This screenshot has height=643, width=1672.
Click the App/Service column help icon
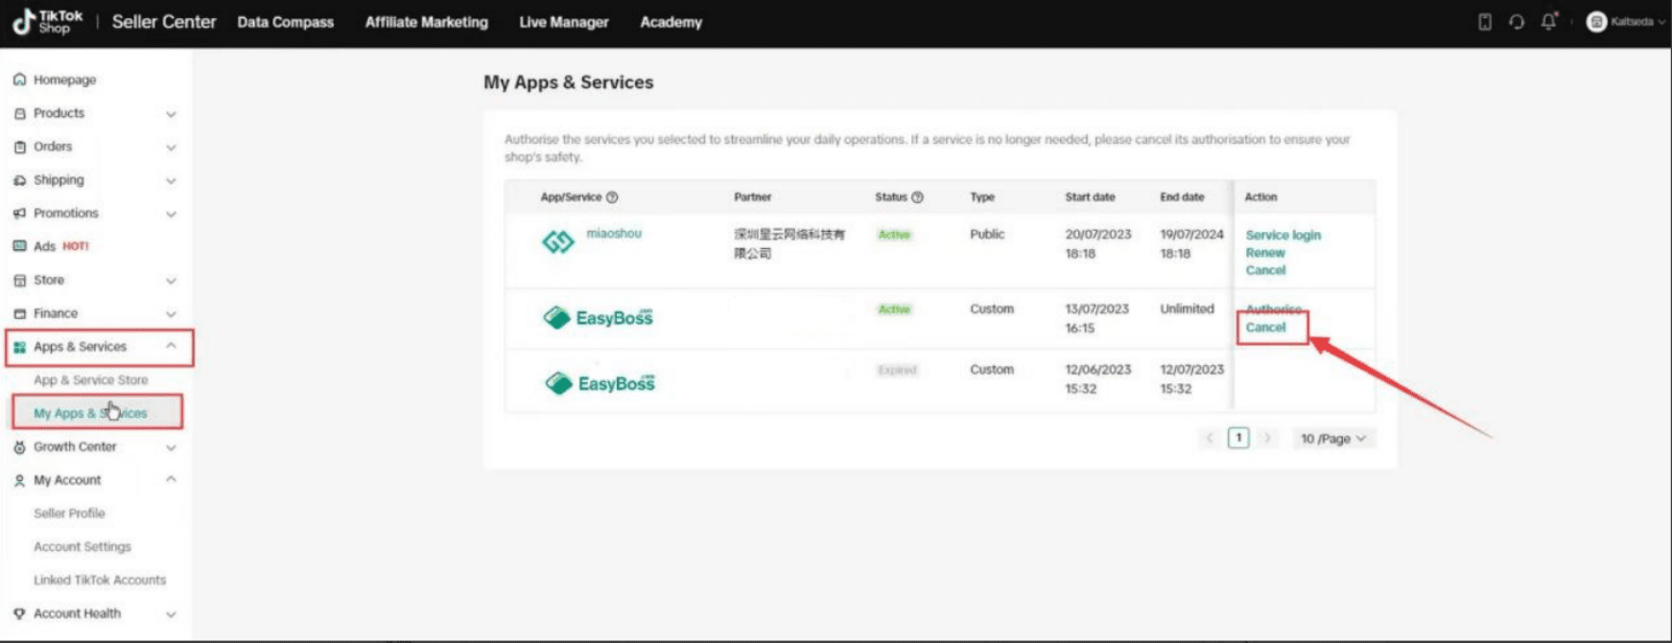pos(612,197)
